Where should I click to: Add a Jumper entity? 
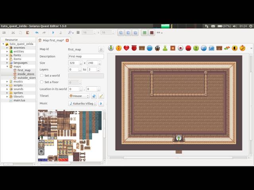(x=150, y=48)
